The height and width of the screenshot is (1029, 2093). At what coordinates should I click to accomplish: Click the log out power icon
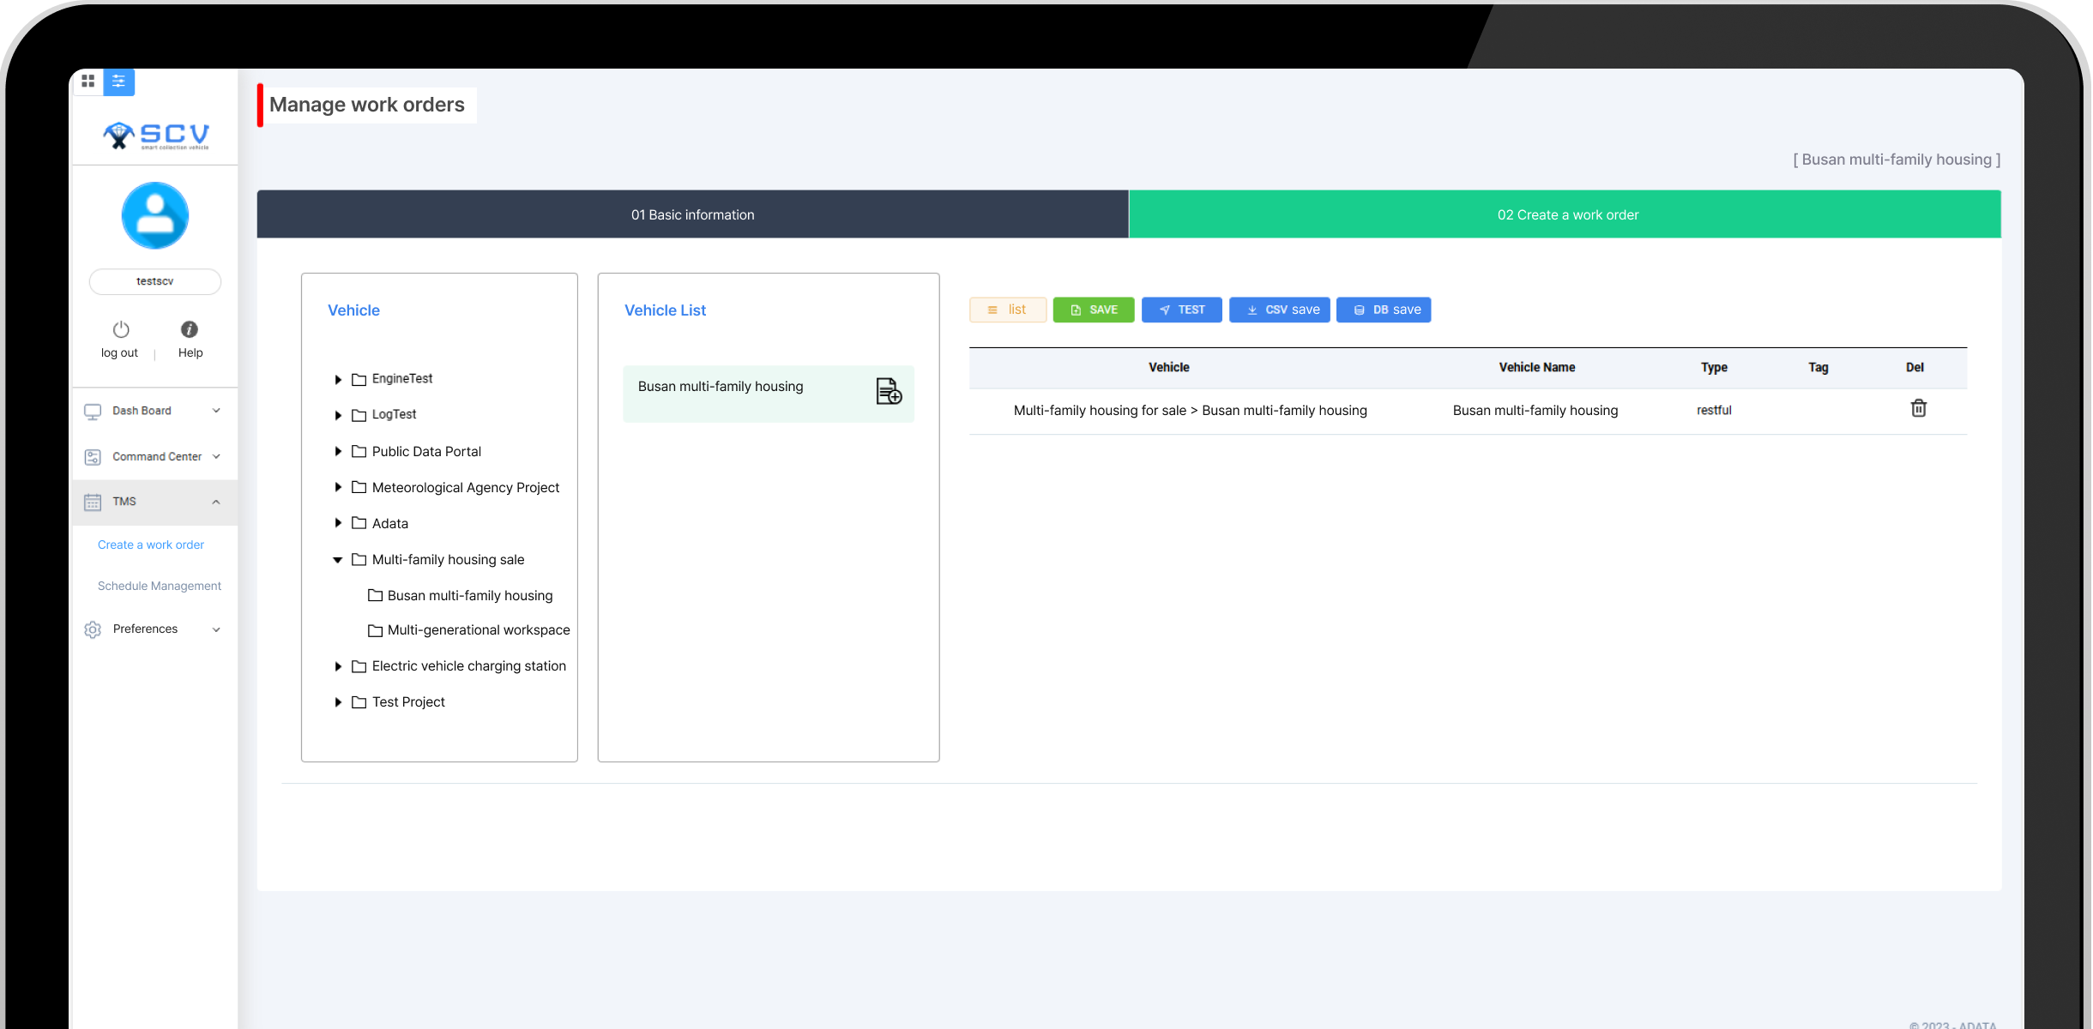tap(121, 329)
